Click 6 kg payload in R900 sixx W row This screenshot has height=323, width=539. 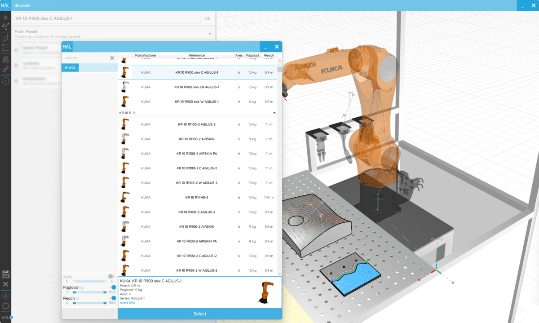tap(252, 102)
